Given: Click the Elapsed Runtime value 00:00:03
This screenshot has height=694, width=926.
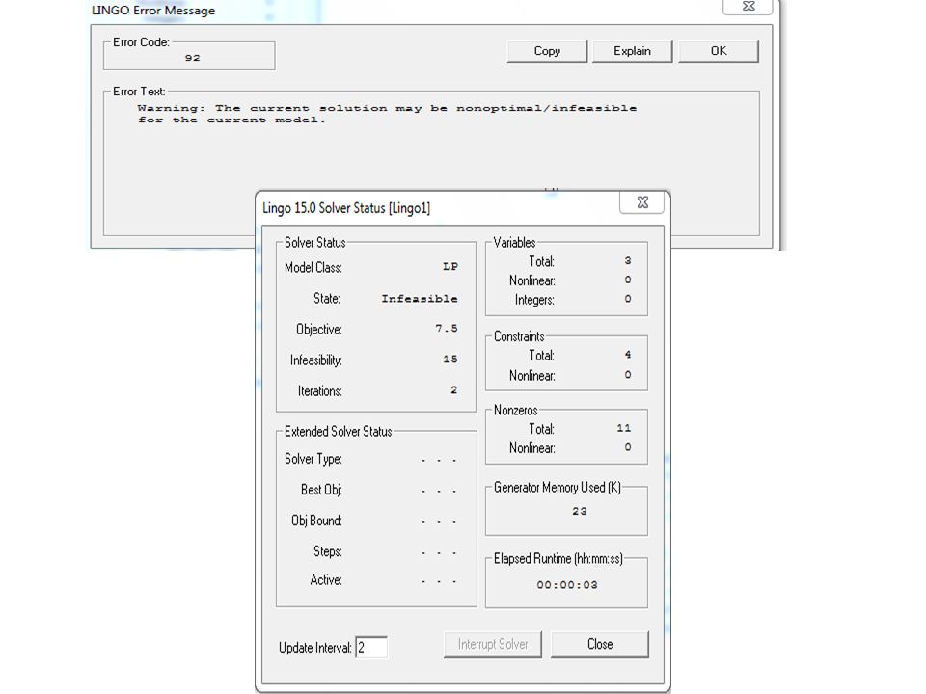Looking at the screenshot, I should click(567, 585).
